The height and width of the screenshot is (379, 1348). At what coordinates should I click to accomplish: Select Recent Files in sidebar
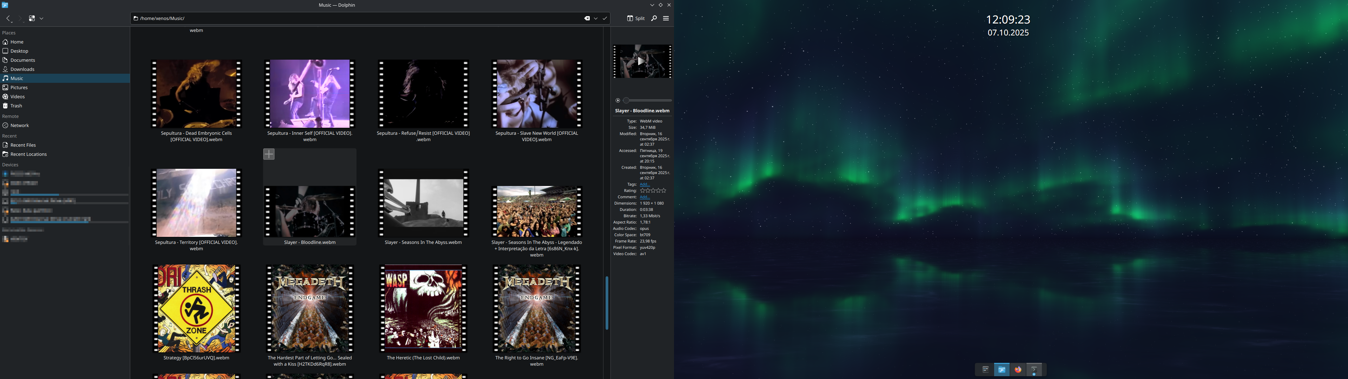point(23,145)
